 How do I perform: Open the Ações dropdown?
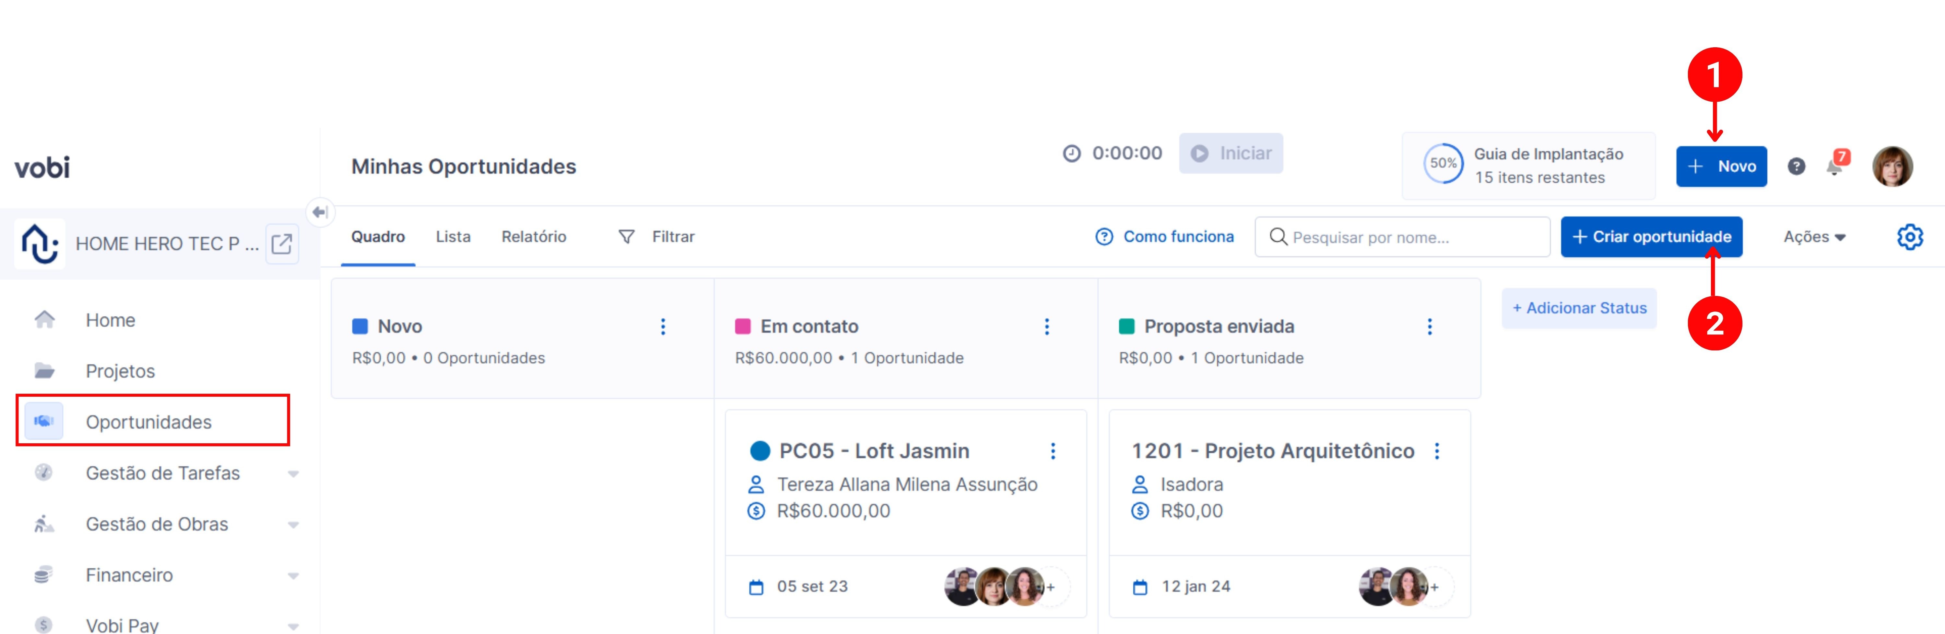[x=1814, y=237]
